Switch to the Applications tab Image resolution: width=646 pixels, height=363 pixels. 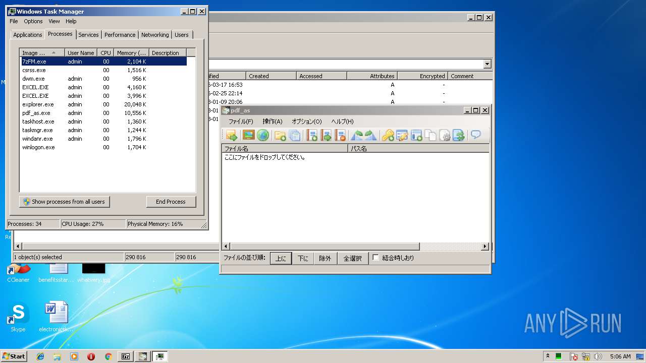pyautogui.click(x=27, y=35)
